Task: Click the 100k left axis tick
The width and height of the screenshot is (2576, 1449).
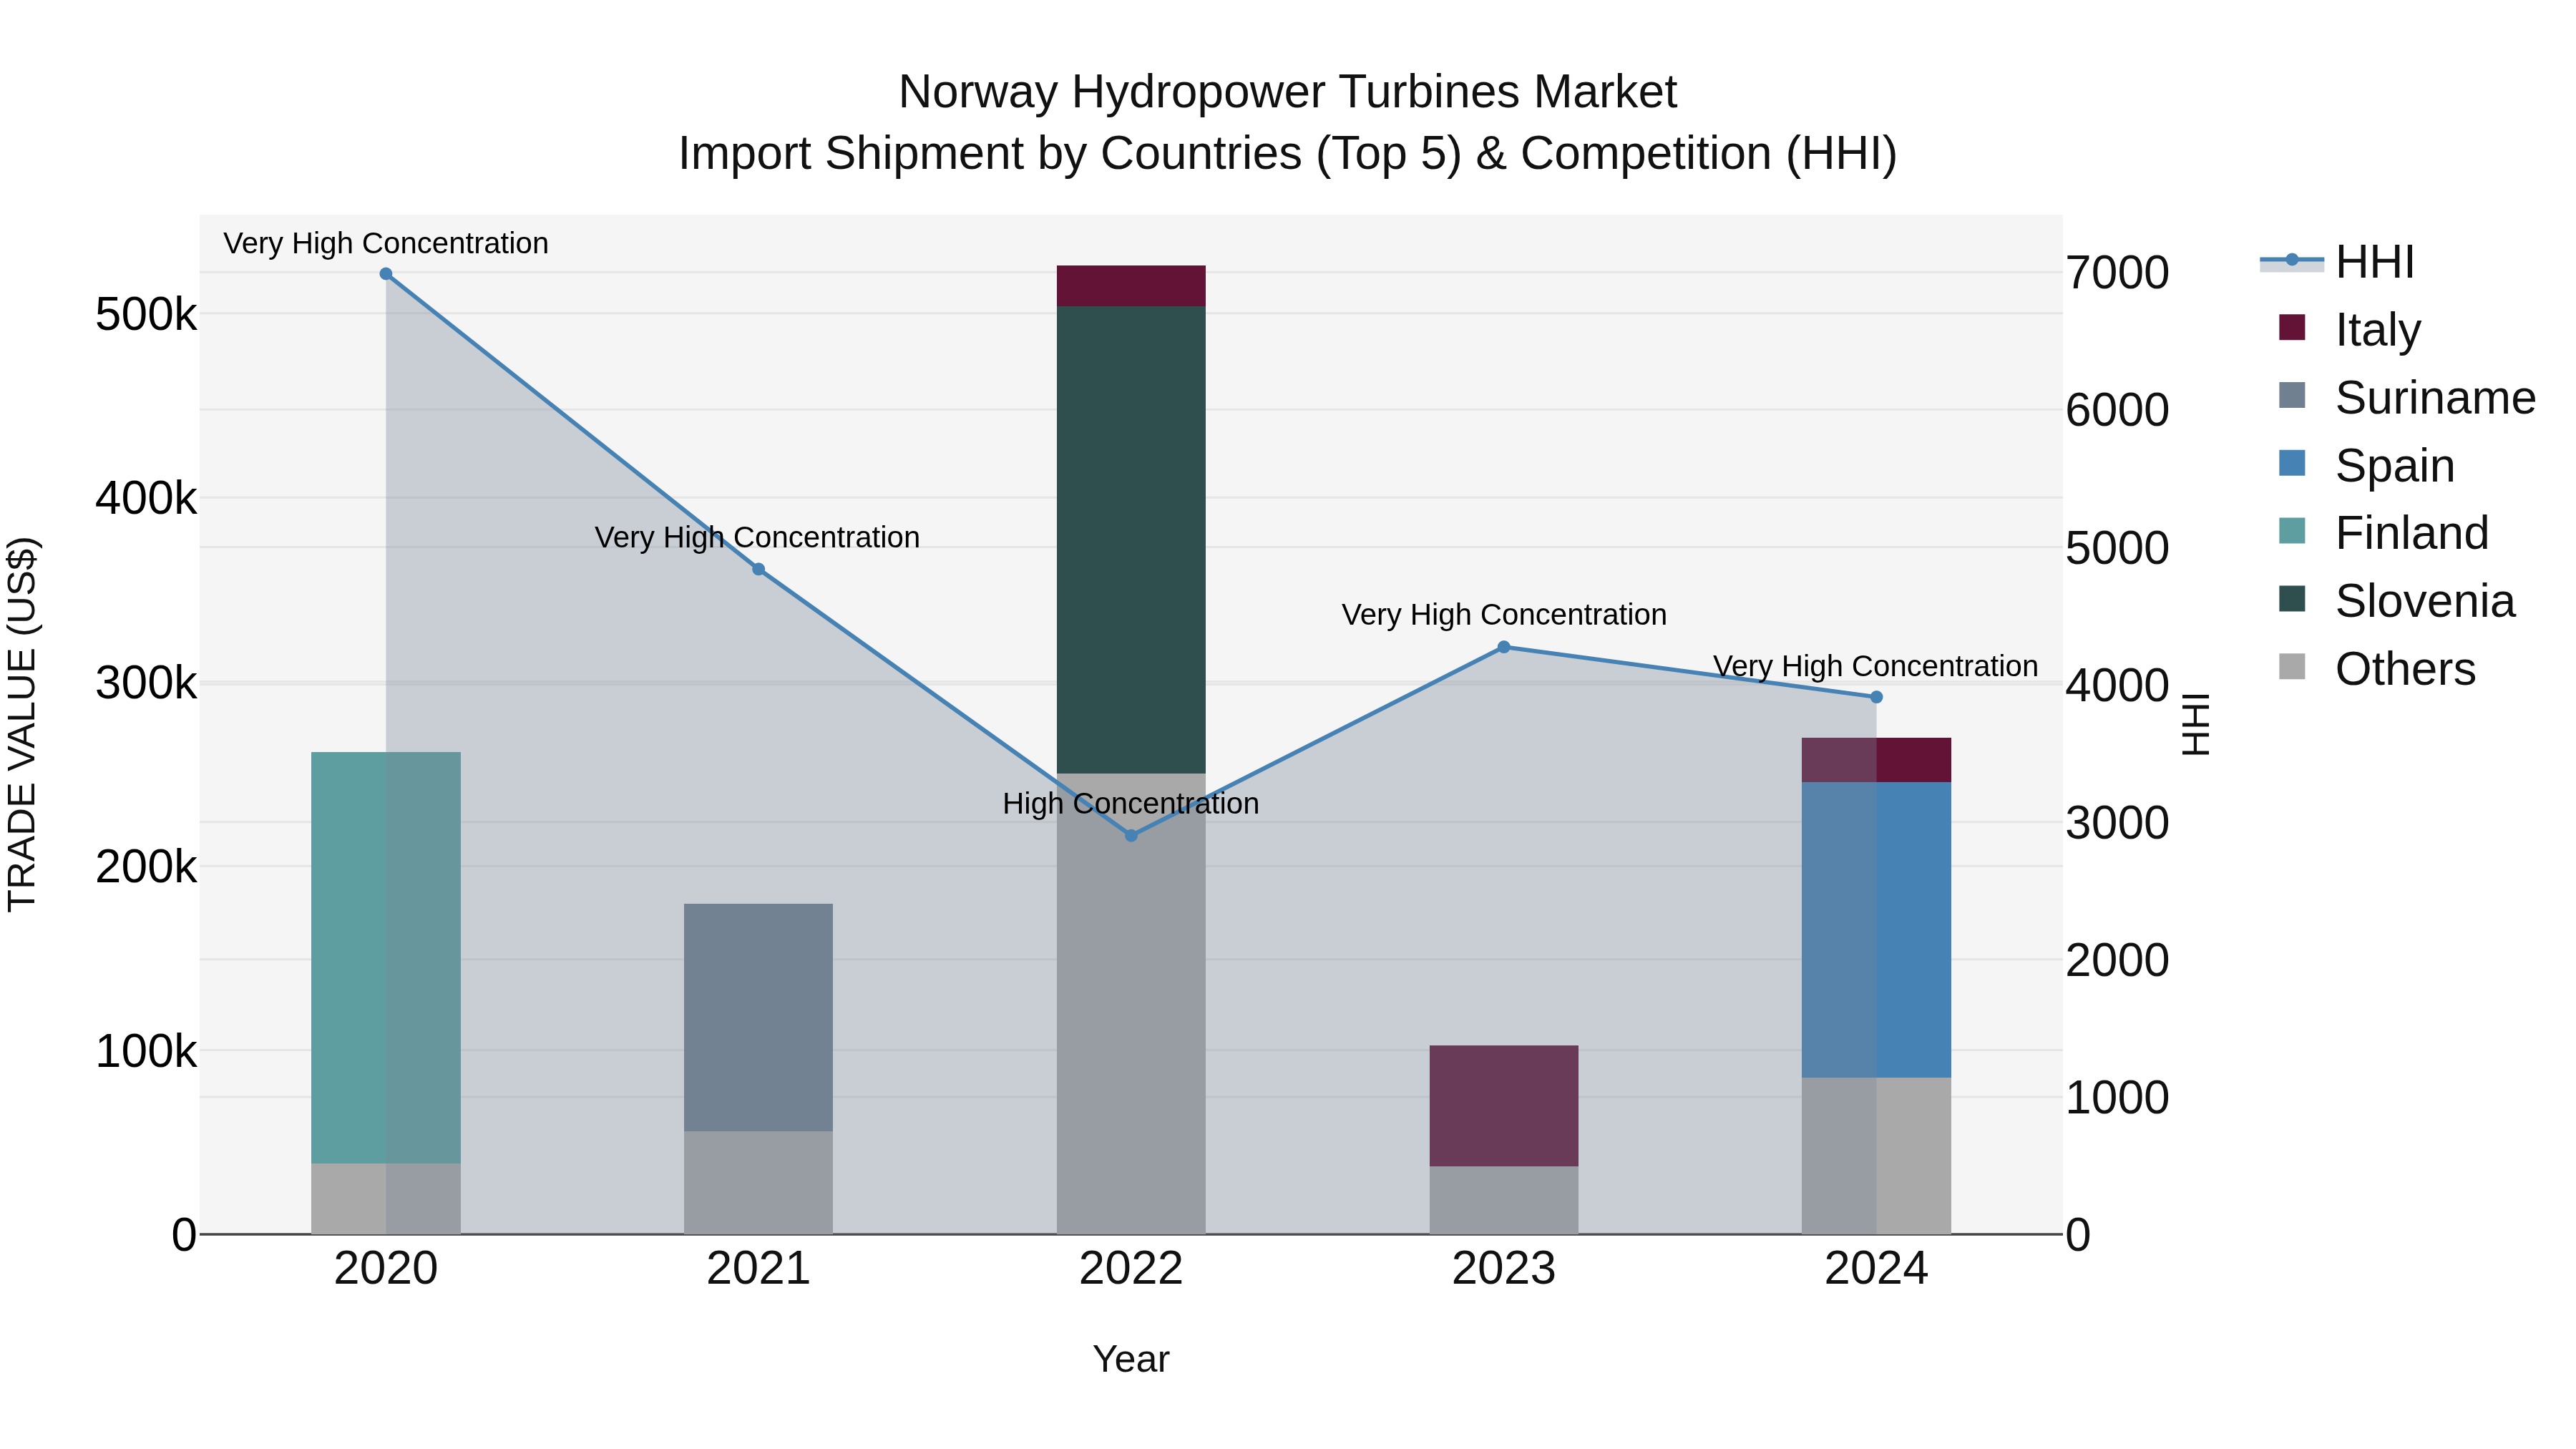Action: (x=147, y=1052)
